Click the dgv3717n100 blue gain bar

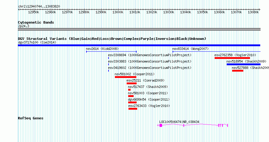click(139, 45)
